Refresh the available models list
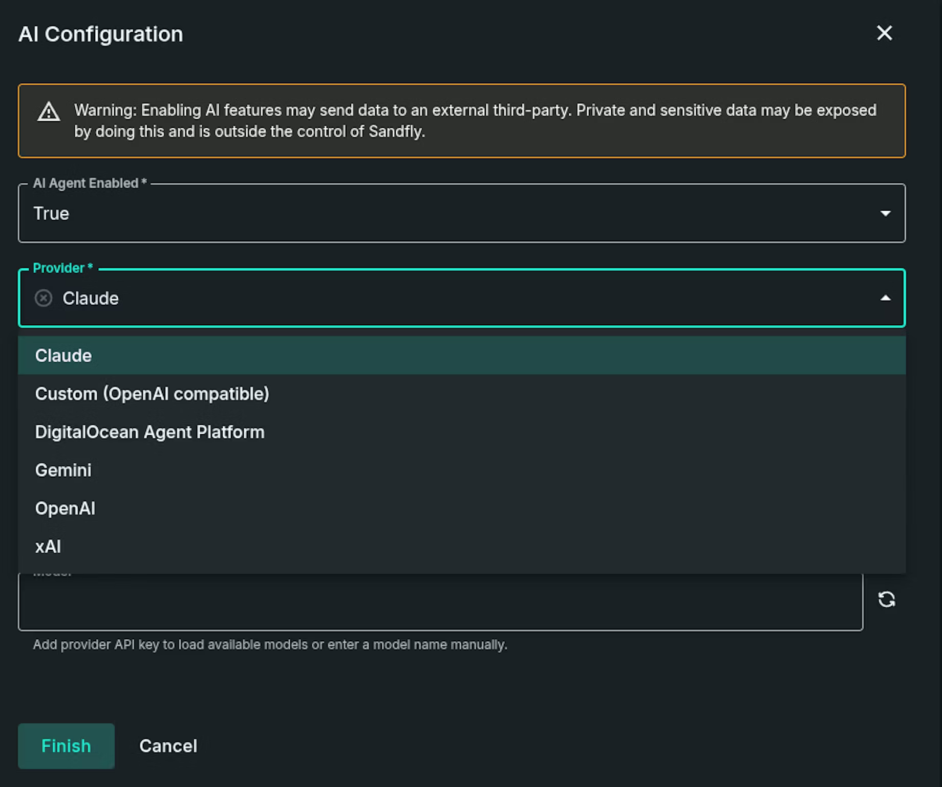Image resolution: width=942 pixels, height=787 pixels. (x=887, y=599)
